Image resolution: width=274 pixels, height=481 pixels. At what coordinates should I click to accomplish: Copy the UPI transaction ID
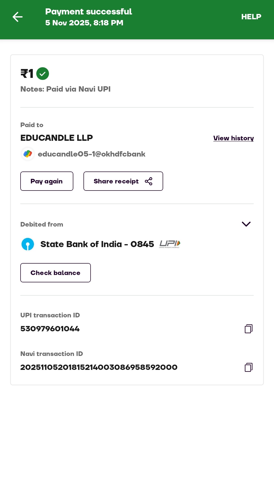(x=249, y=329)
